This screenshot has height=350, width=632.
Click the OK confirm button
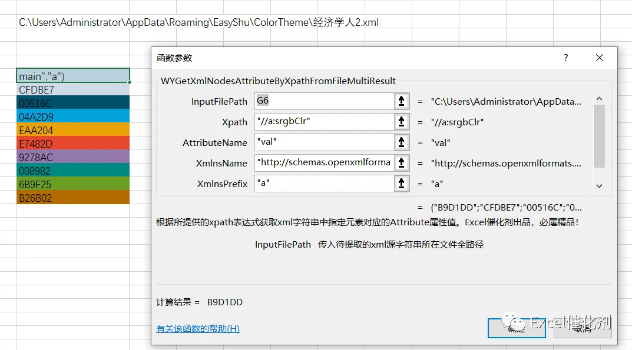click(x=517, y=328)
